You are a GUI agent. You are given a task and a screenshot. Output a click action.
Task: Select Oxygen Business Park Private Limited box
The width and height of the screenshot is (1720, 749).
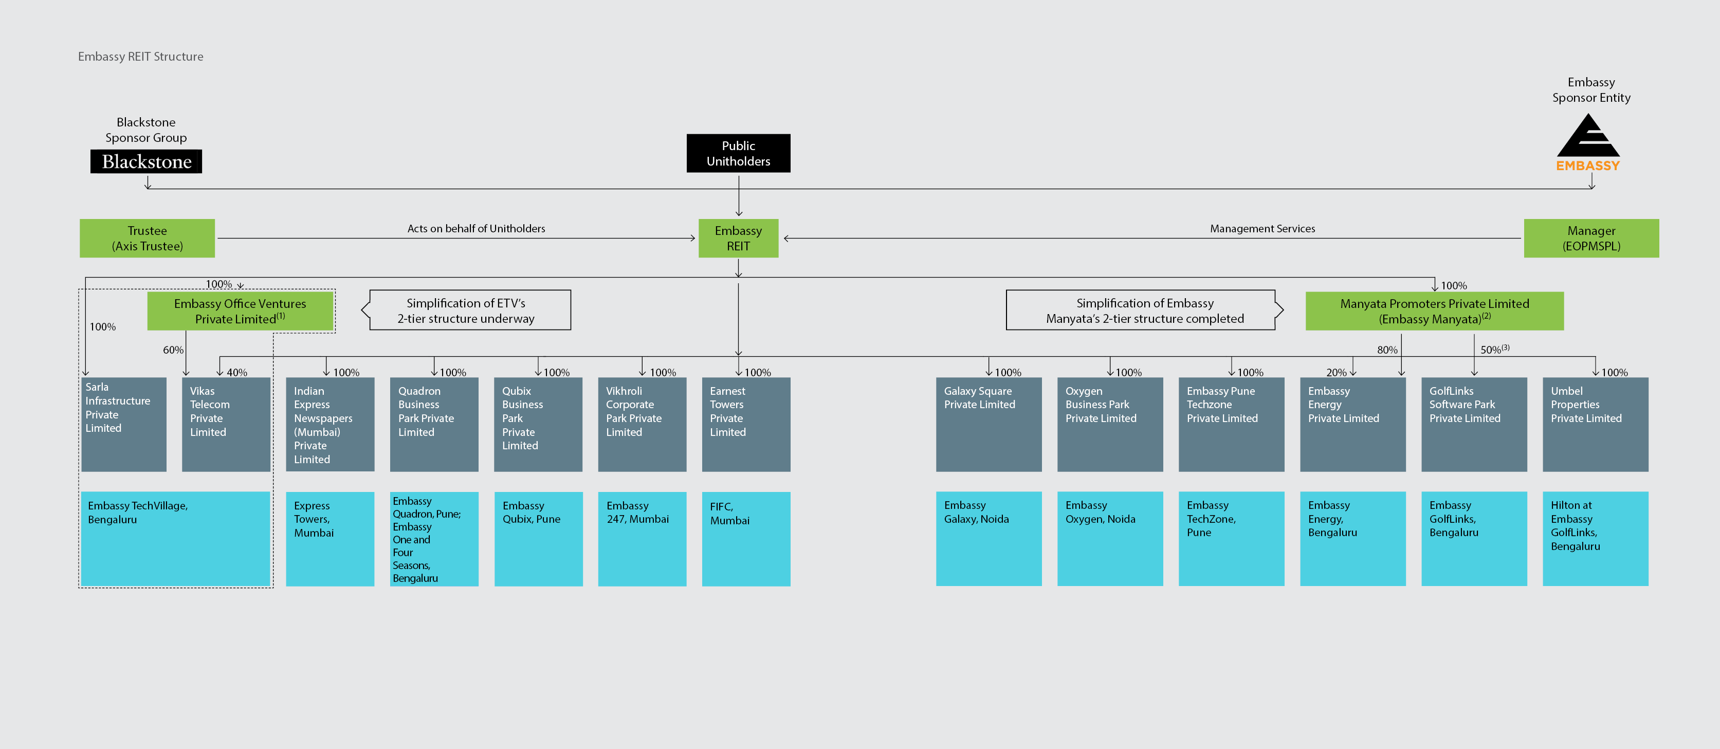click(x=1110, y=425)
